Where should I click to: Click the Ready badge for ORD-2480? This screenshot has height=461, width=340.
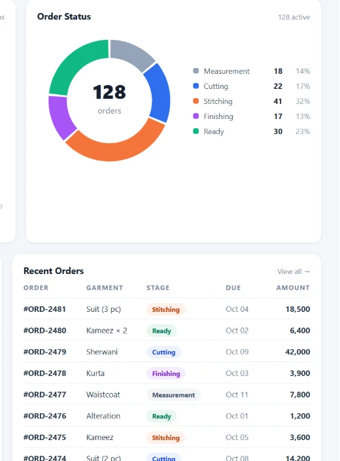click(x=161, y=331)
